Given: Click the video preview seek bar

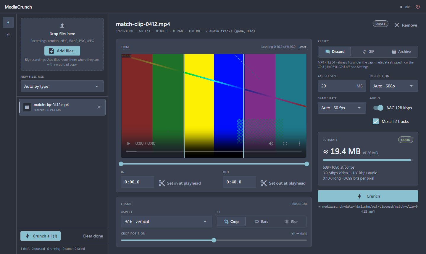Looking at the screenshot, I should coord(214,151).
